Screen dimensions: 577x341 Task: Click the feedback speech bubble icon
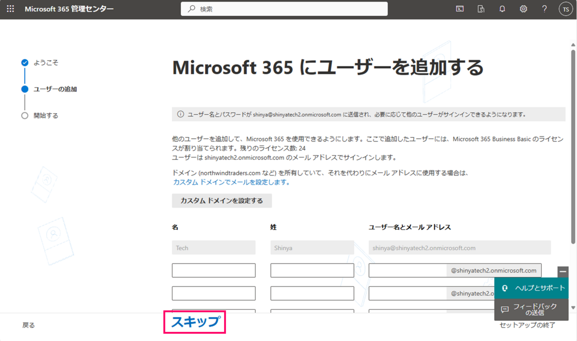pos(505,310)
